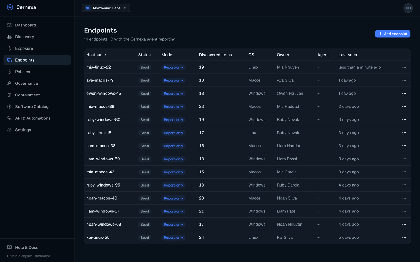This screenshot has height=262, width=420.
Task: Click hostname owen-windows-15
Action: click(104, 94)
